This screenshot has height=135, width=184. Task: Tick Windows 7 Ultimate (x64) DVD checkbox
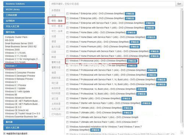point(67,108)
